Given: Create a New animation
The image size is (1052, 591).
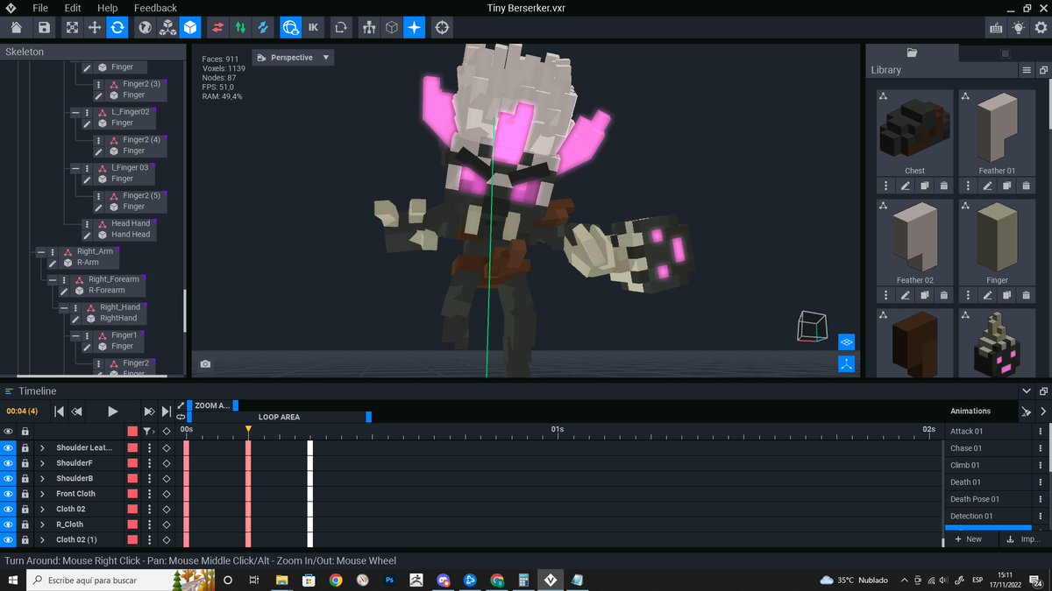Looking at the screenshot, I should coord(967,539).
